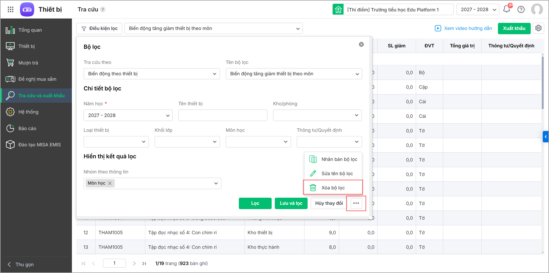Click the Lưu và lọc button
This screenshot has height=273, width=549.
291,203
